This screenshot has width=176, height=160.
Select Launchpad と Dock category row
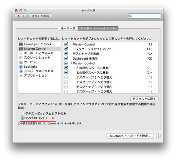(40, 44)
